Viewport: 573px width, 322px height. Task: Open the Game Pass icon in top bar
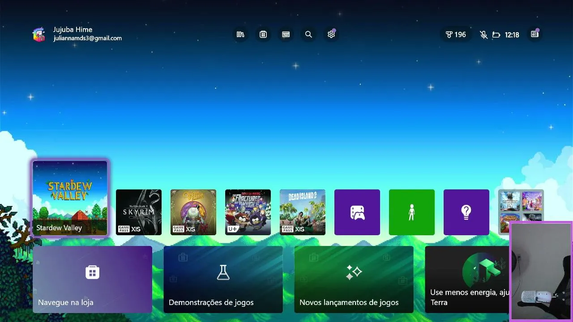click(x=286, y=34)
